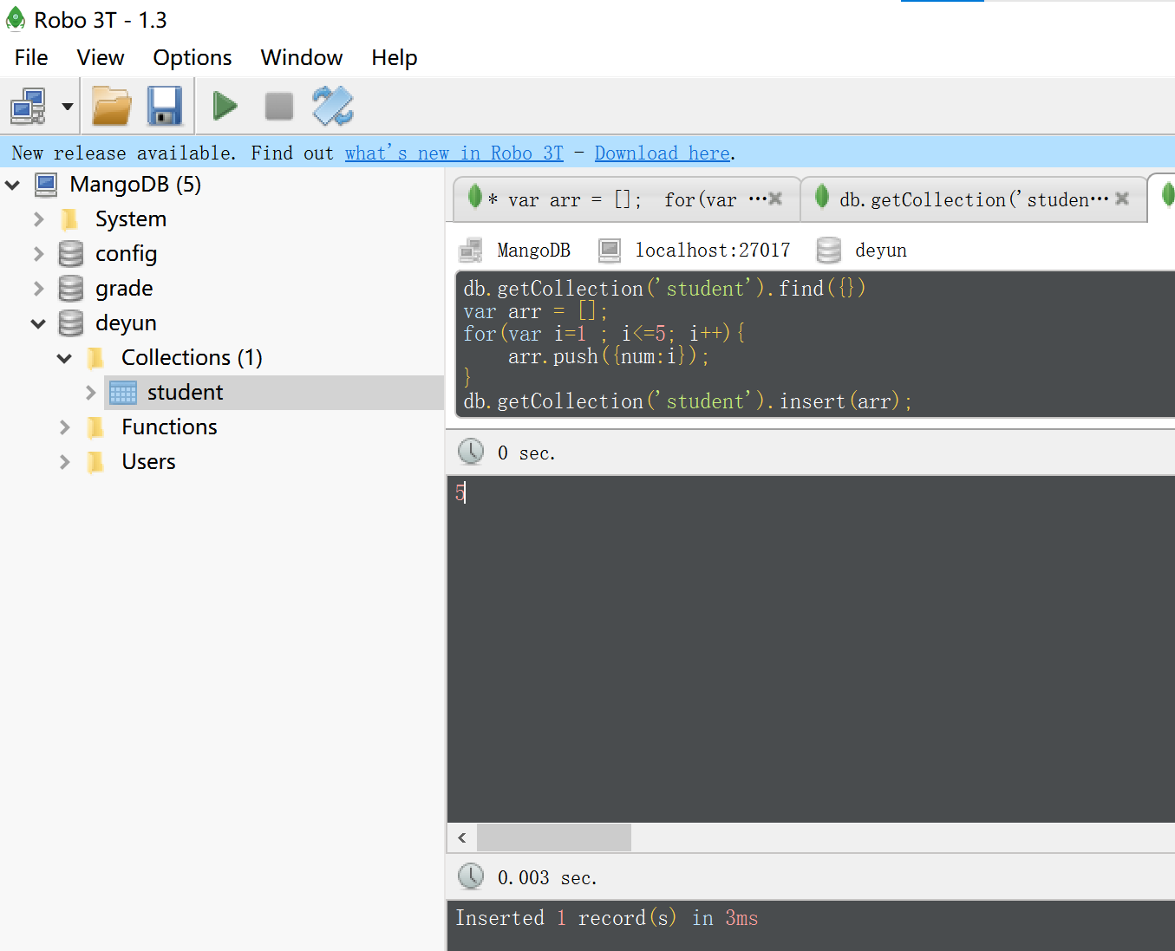
Task: Select the System tree item
Action: [x=131, y=219]
